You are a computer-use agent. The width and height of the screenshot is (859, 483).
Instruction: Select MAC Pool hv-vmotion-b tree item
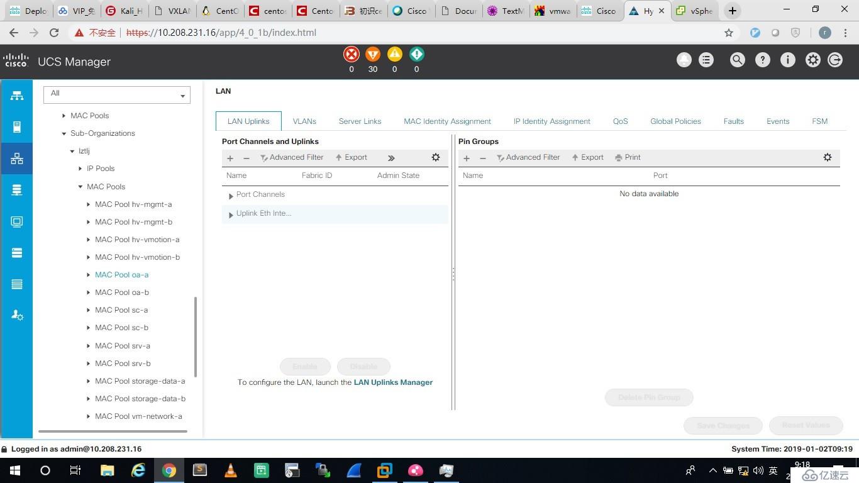137,257
